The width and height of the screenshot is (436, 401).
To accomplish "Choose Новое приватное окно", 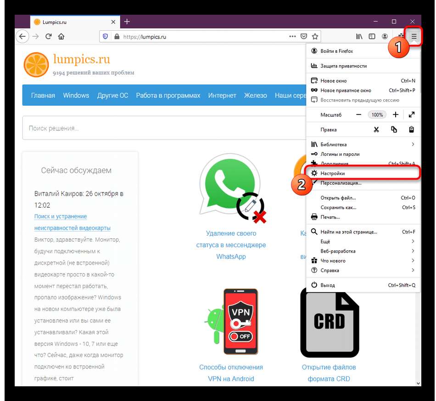I will click(x=363, y=90).
